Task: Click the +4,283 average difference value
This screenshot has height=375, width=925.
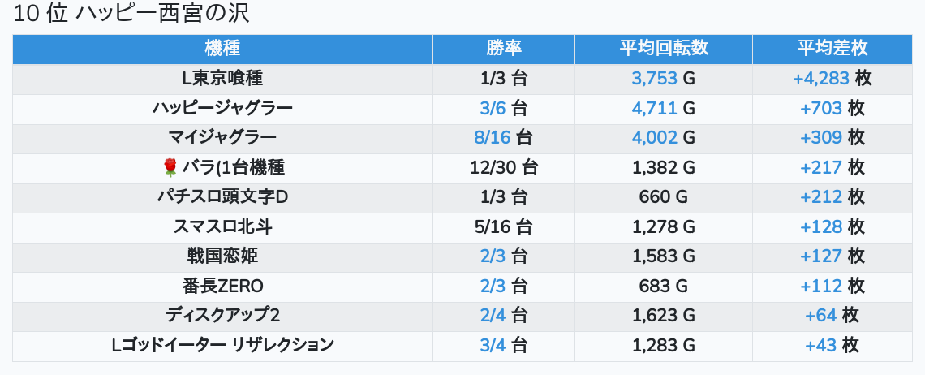Action: coord(821,78)
